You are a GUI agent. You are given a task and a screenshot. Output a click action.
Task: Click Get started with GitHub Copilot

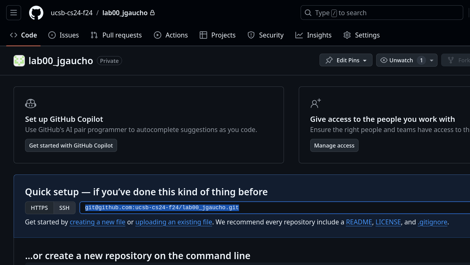71,145
